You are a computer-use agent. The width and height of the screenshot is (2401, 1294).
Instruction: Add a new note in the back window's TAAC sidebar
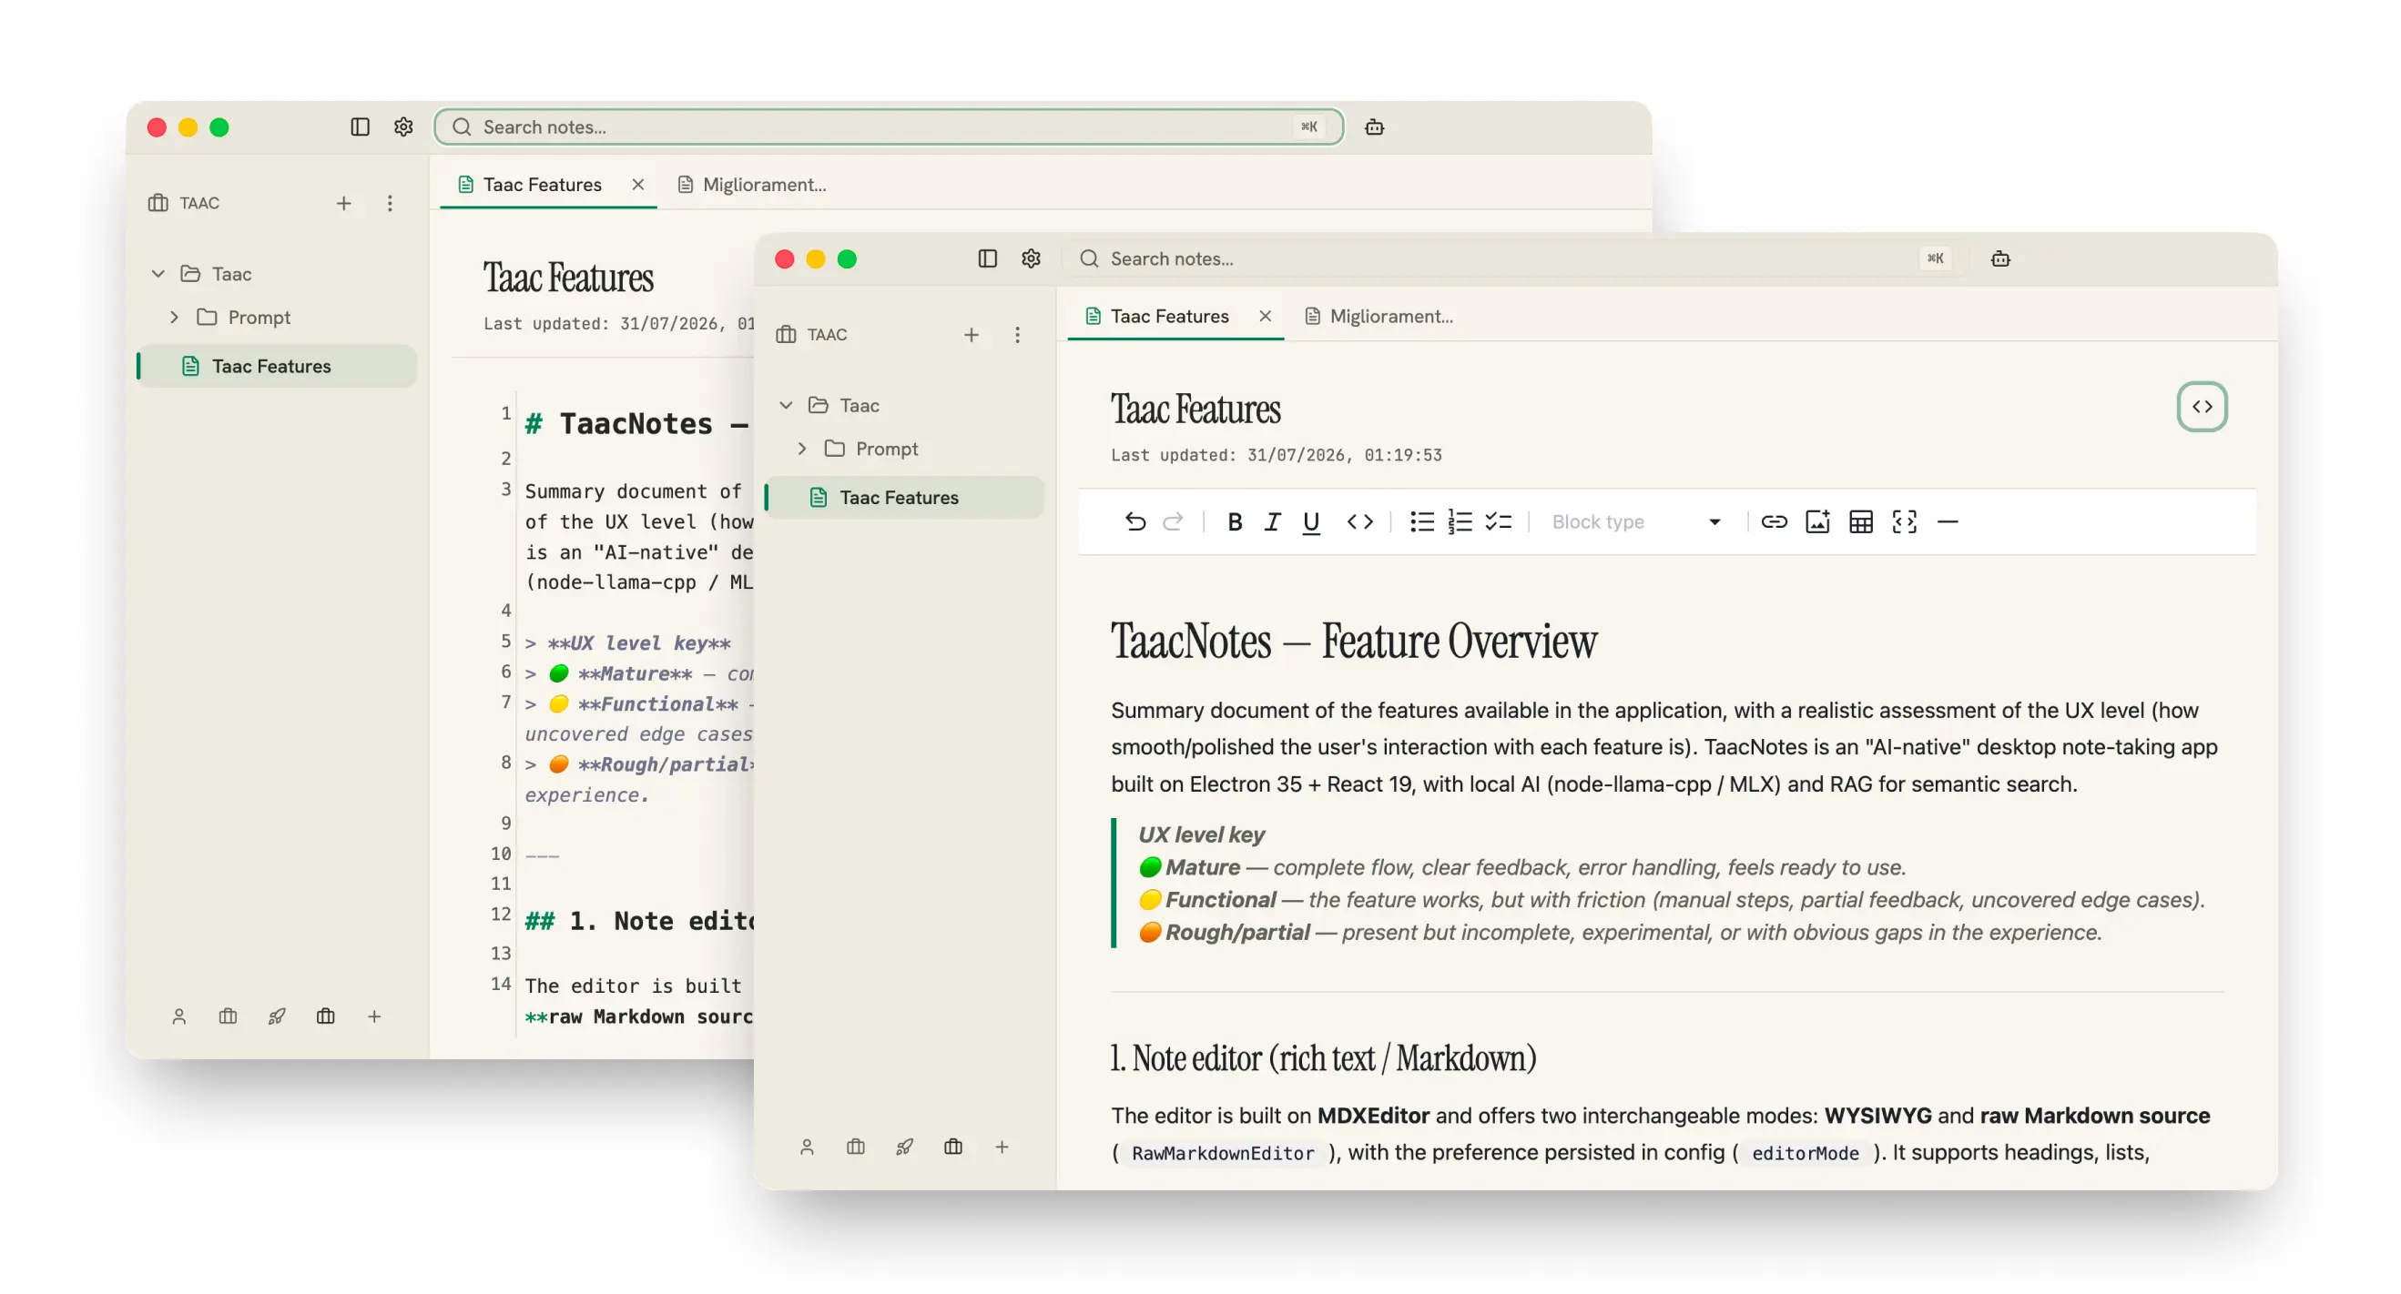click(343, 203)
